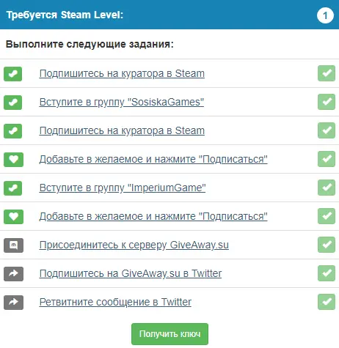Viewport: 339px width, 348px height.
Task: Open the Присоединитесь к серверу GiveAway.su link
Action: (x=134, y=245)
